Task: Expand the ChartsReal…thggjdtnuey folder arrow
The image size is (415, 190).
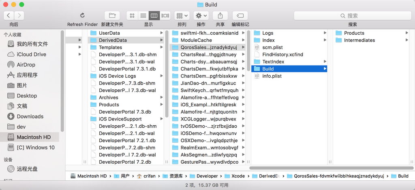Action: click(x=243, y=55)
